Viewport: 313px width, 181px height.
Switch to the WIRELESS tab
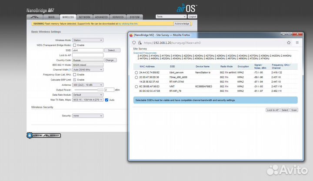68,17
